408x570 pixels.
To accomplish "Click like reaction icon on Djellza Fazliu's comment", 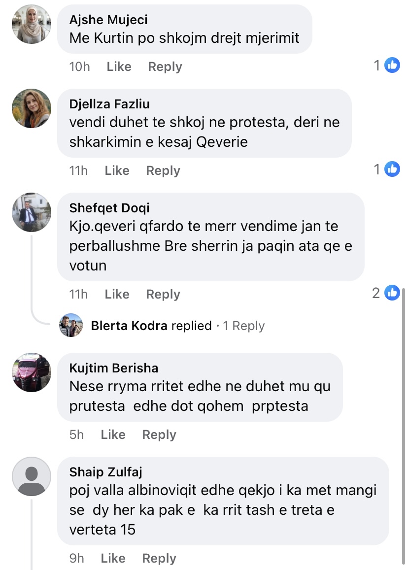I will tap(392, 169).
